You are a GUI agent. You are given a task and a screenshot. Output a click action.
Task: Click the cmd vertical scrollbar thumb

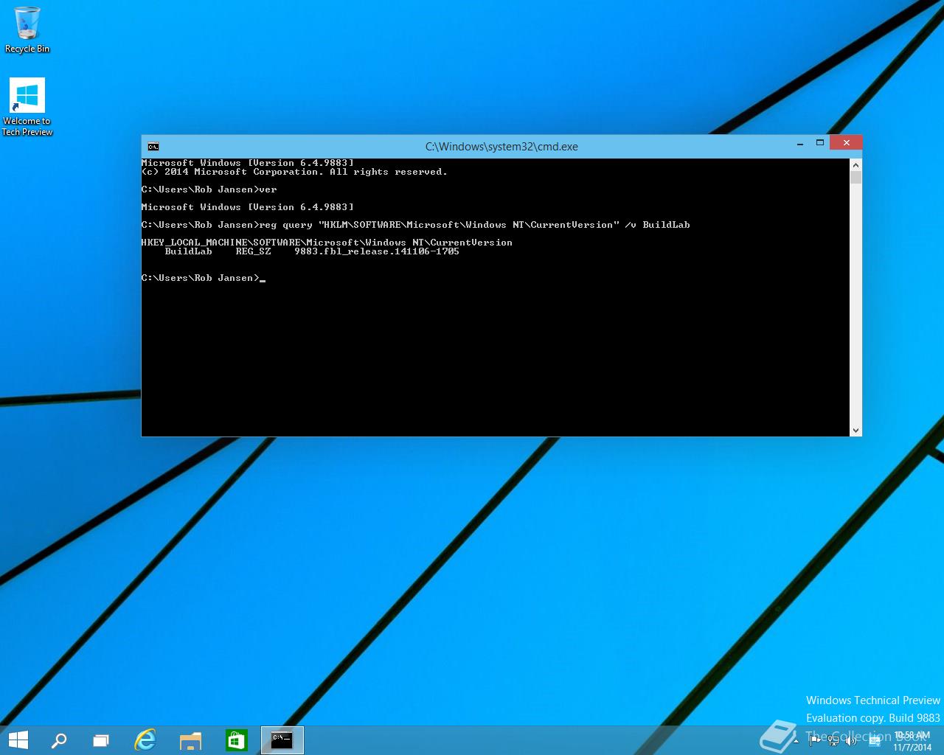[x=855, y=178]
